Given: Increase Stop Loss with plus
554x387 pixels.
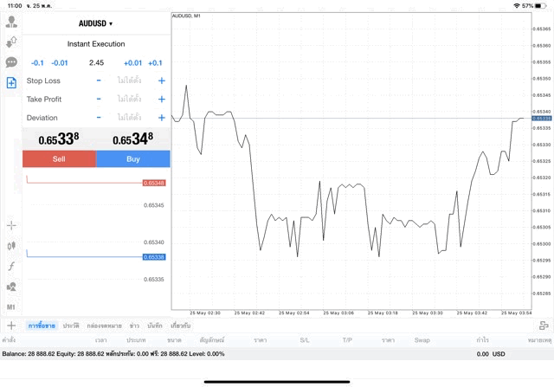Looking at the screenshot, I should 161,81.
